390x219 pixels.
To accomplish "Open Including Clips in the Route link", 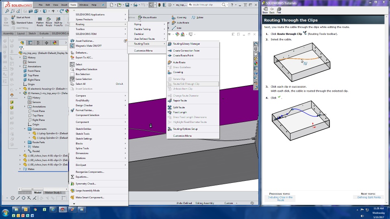I will coord(280,199).
